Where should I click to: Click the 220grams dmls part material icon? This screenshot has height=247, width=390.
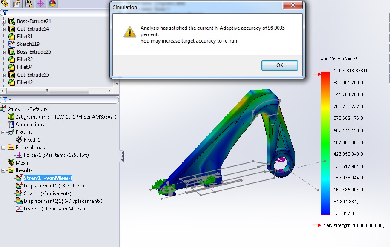[11, 116]
